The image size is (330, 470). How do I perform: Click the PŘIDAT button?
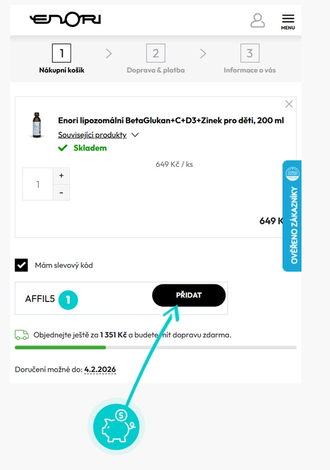[x=188, y=296]
